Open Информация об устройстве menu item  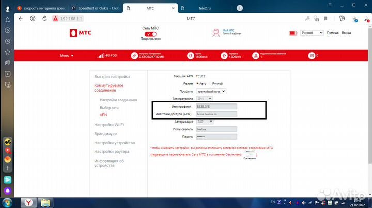click(x=109, y=163)
